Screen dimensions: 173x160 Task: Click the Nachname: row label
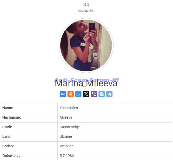[x=12, y=117]
